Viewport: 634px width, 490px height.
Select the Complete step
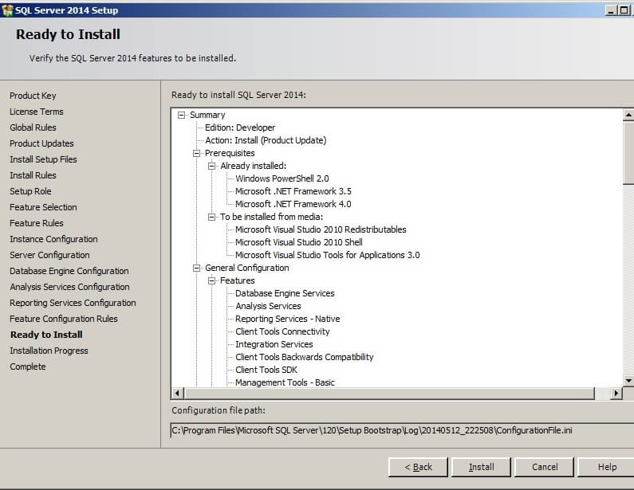27,367
